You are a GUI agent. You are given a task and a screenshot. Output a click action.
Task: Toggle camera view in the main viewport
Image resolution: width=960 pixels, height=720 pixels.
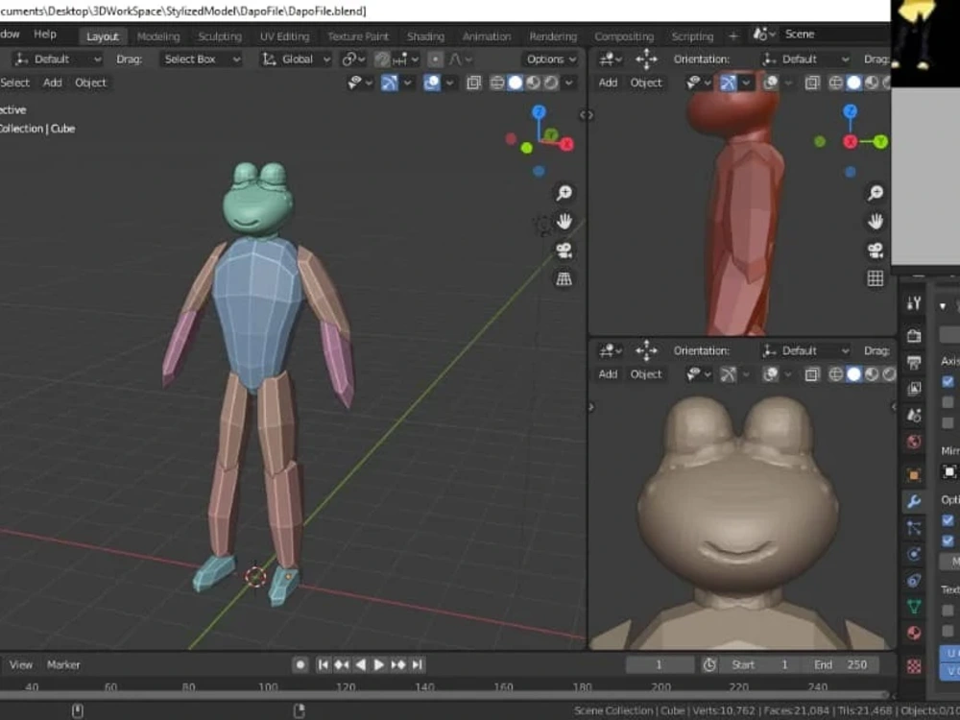point(564,250)
